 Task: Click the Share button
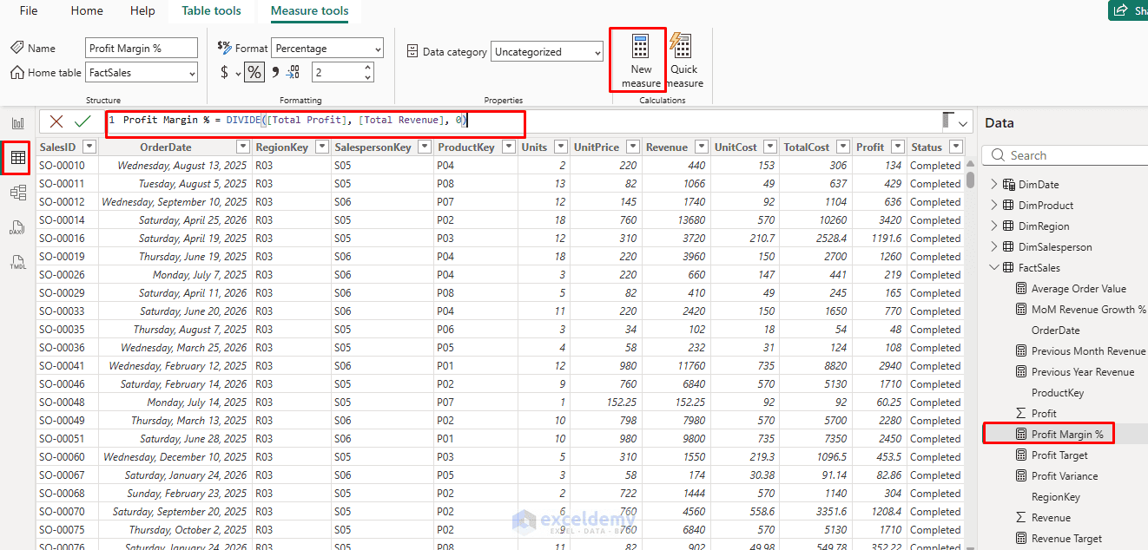1129,10
